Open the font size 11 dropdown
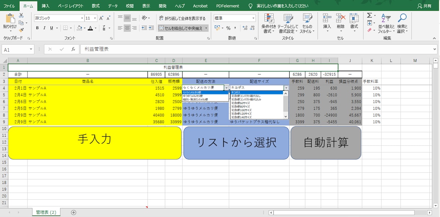The height and width of the screenshot is (217, 440). point(95,18)
